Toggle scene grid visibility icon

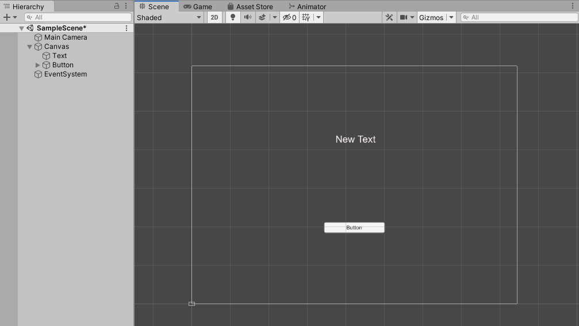click(306, 17)
